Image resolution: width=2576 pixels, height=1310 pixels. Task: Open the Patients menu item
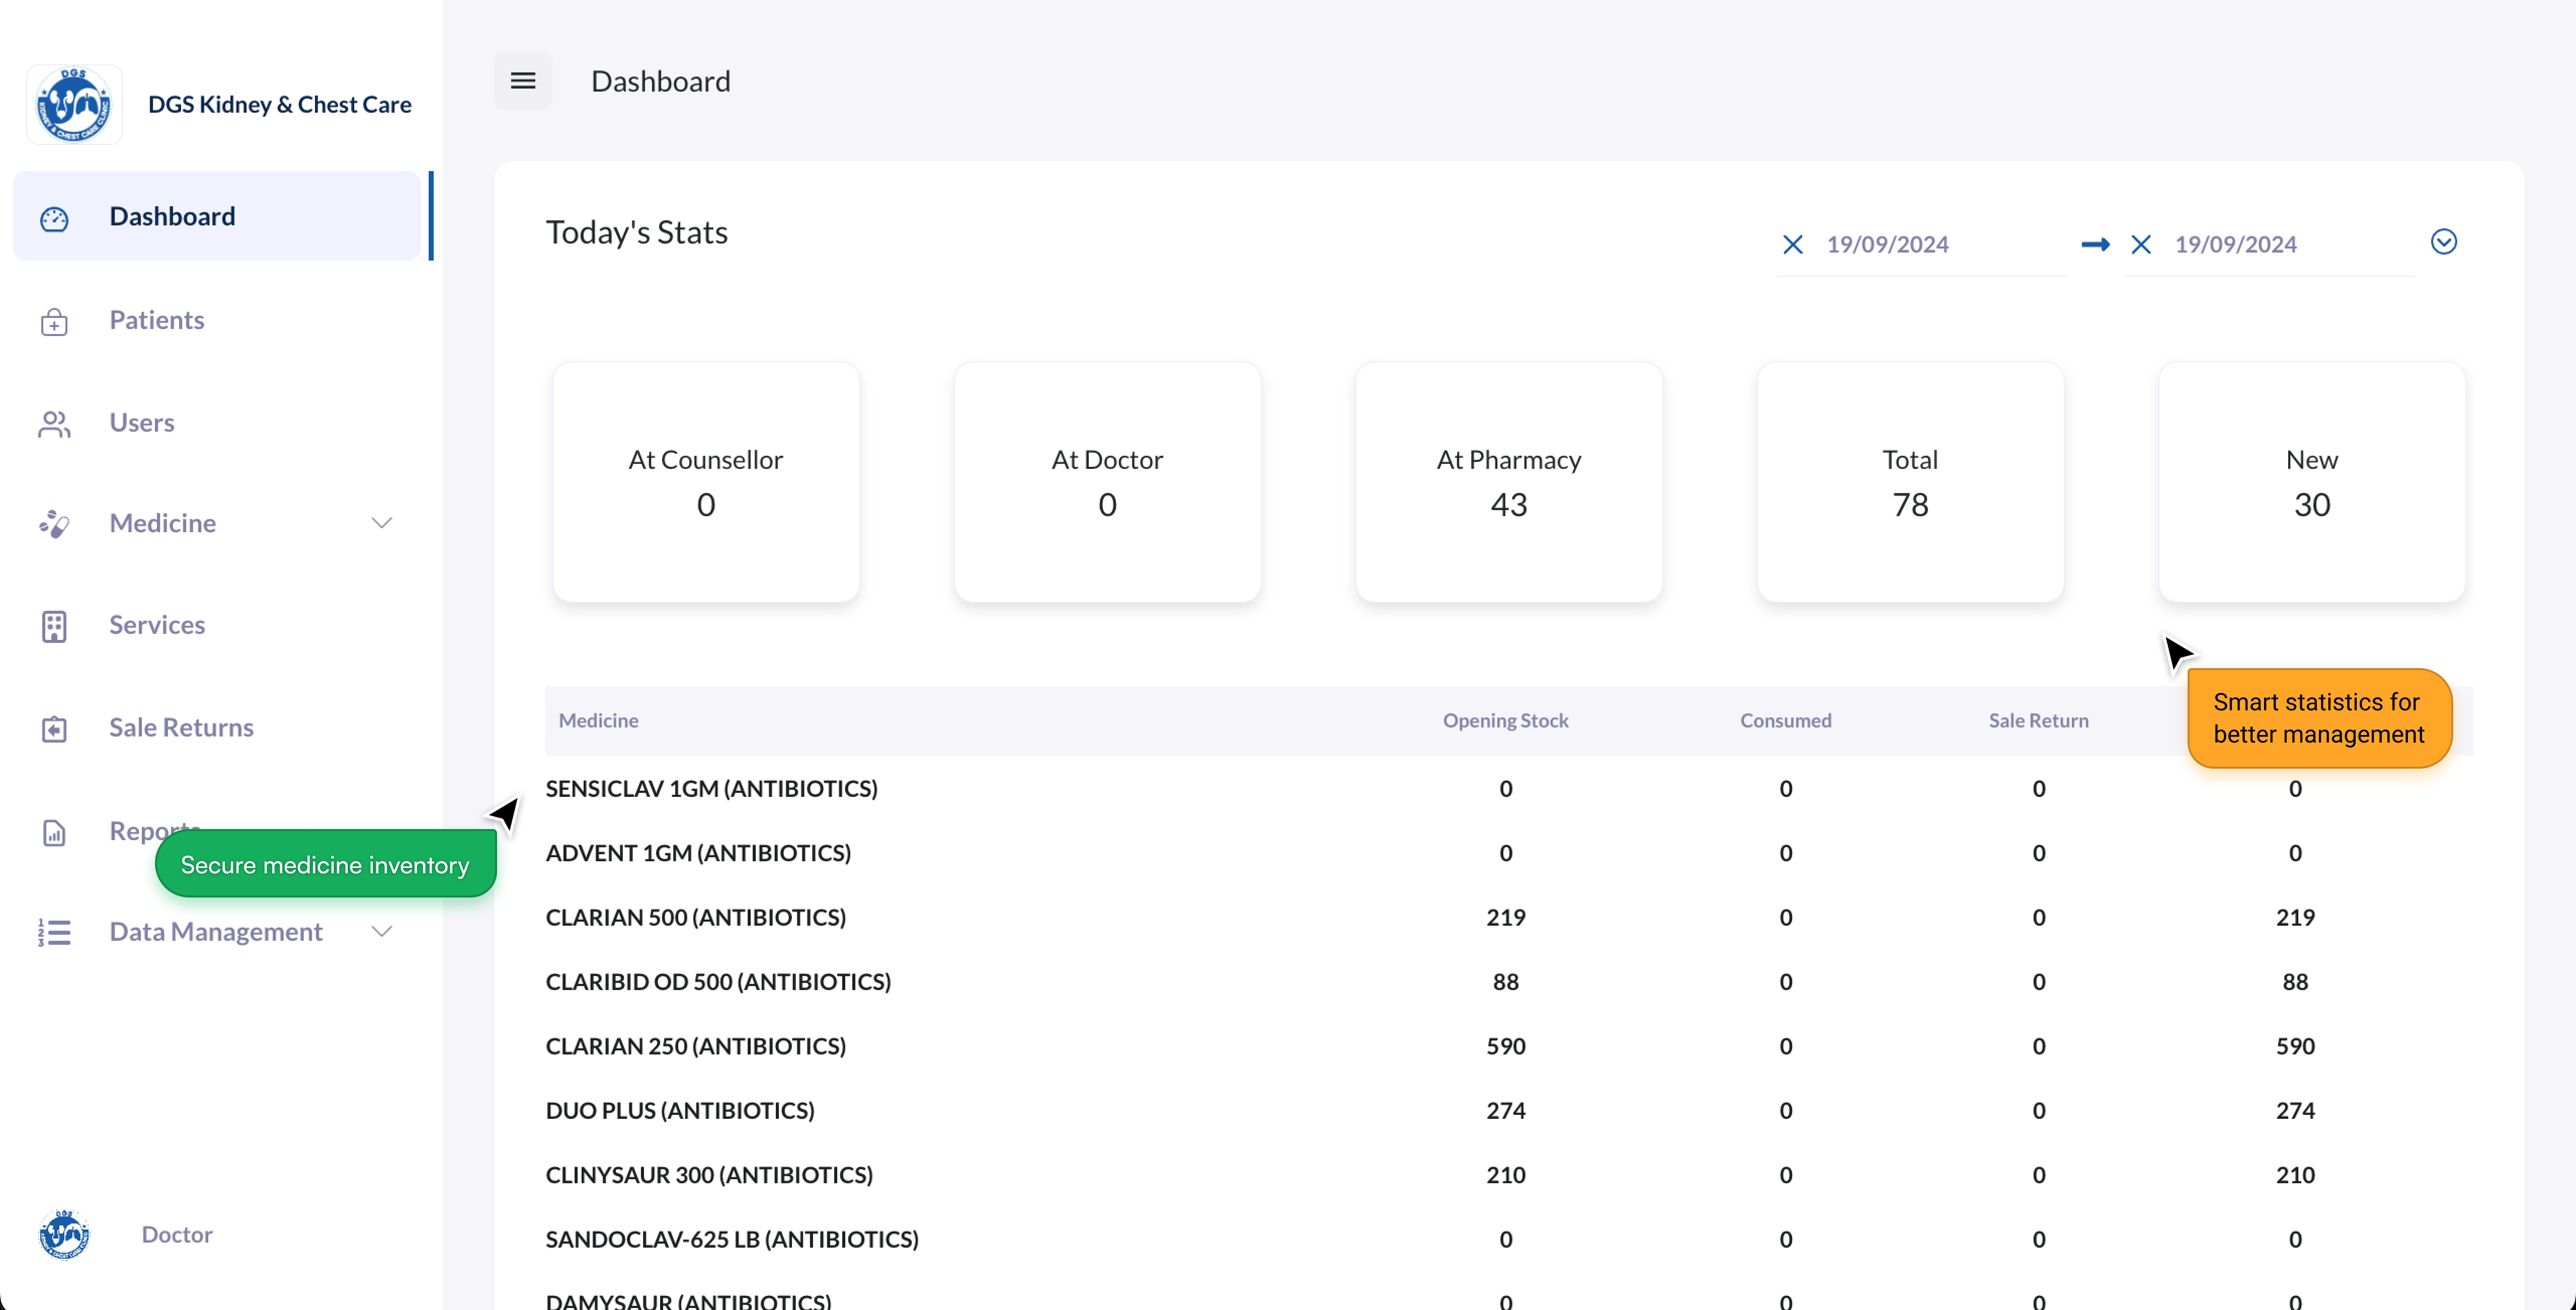click(x=157, y=320)
